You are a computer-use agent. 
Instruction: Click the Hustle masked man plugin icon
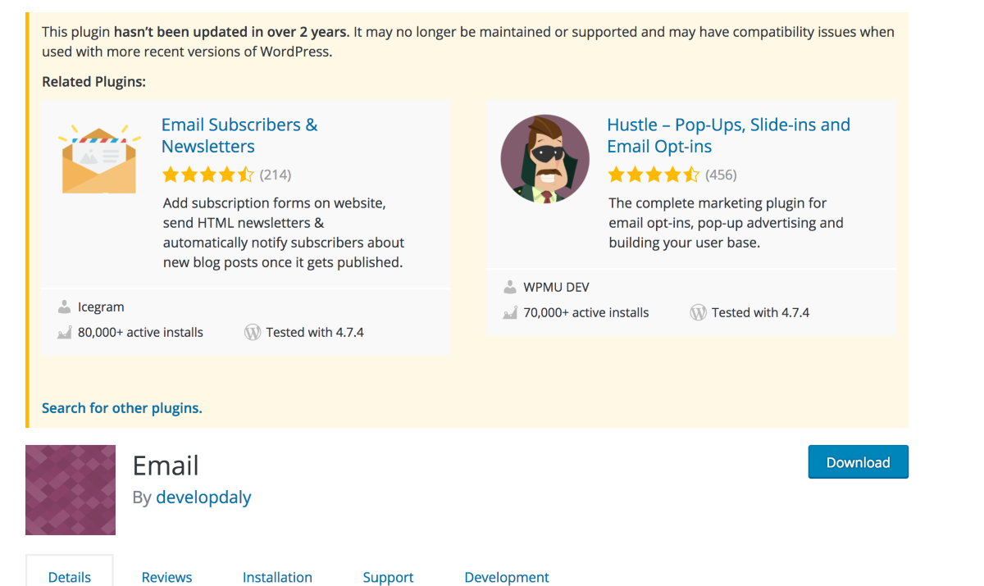pos(545,159)
